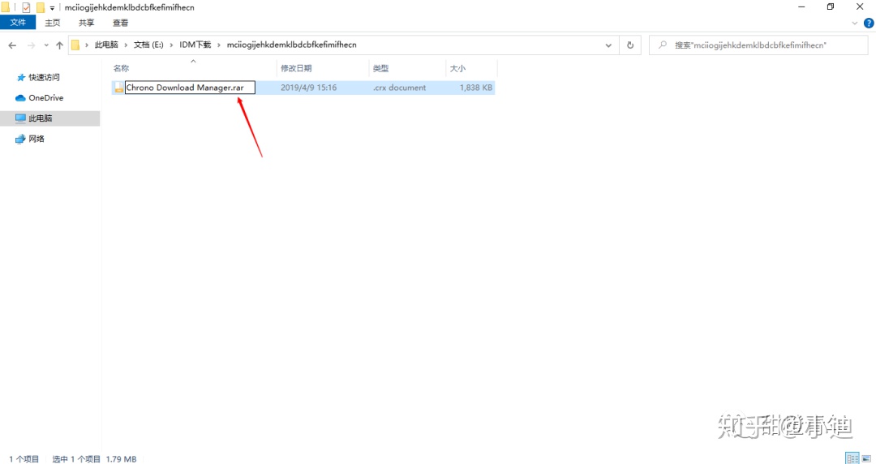Minimize the Explorer window

(801, 7)
